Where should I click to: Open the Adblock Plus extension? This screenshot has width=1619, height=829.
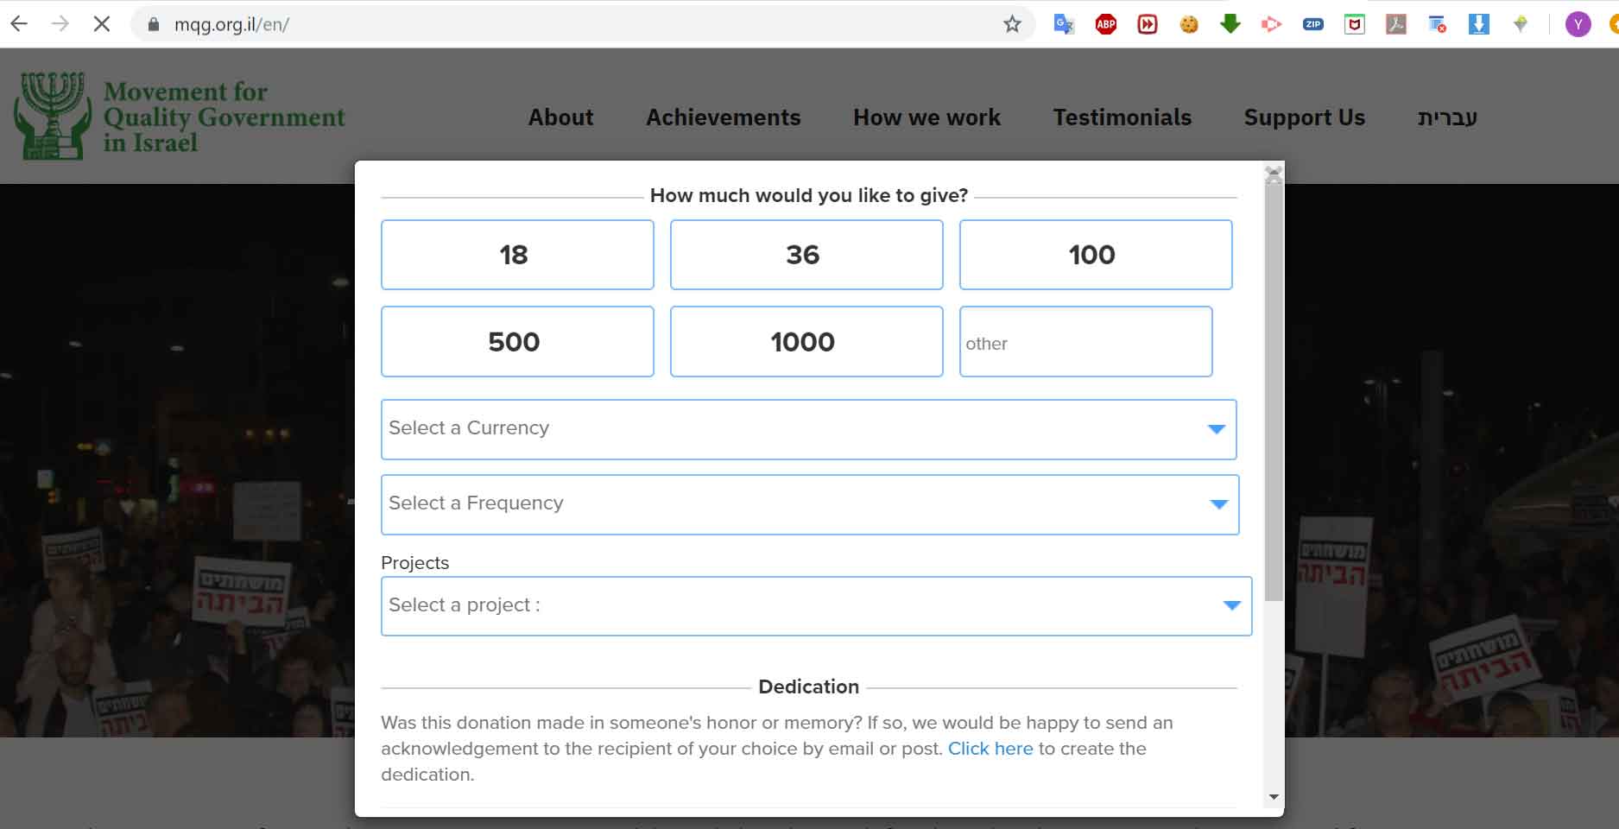coord(1105,24)
